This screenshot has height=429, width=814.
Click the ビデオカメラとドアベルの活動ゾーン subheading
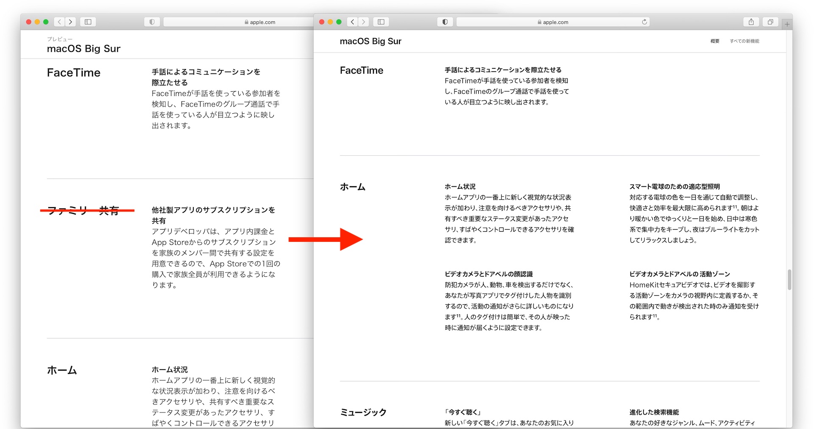(680, 274)
